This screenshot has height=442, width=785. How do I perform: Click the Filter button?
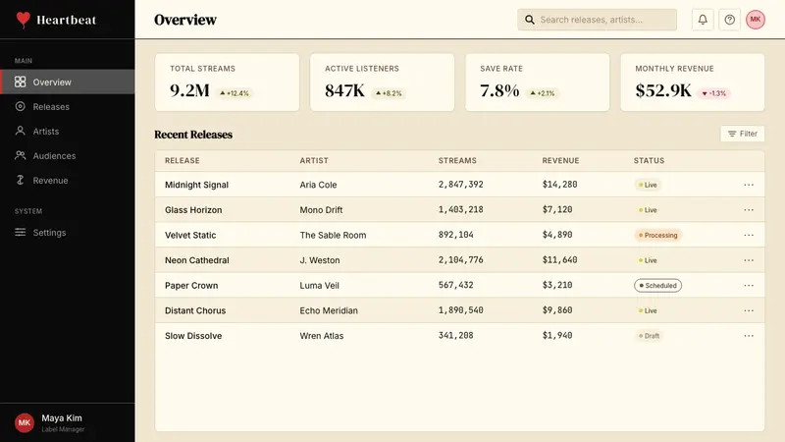743,134
